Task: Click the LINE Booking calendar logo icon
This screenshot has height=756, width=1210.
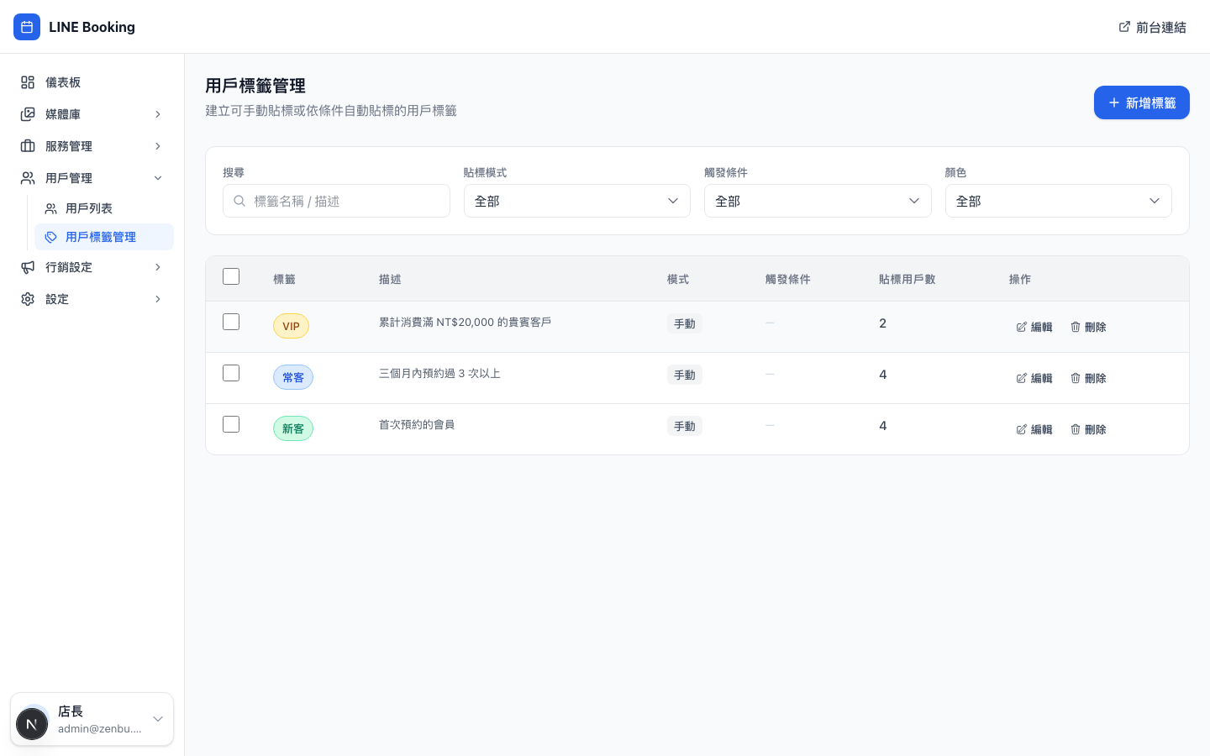Action: [27, 27]
